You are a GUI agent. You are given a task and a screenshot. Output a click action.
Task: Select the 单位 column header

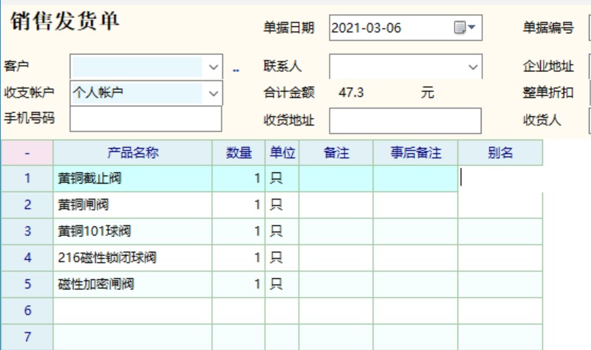282,152
